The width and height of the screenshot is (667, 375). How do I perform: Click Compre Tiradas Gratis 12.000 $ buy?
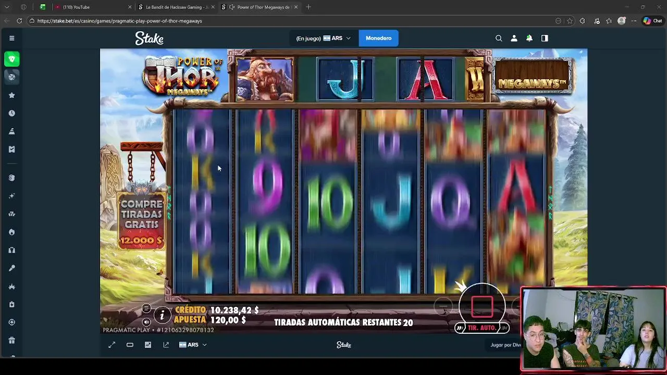pos(141,221)
